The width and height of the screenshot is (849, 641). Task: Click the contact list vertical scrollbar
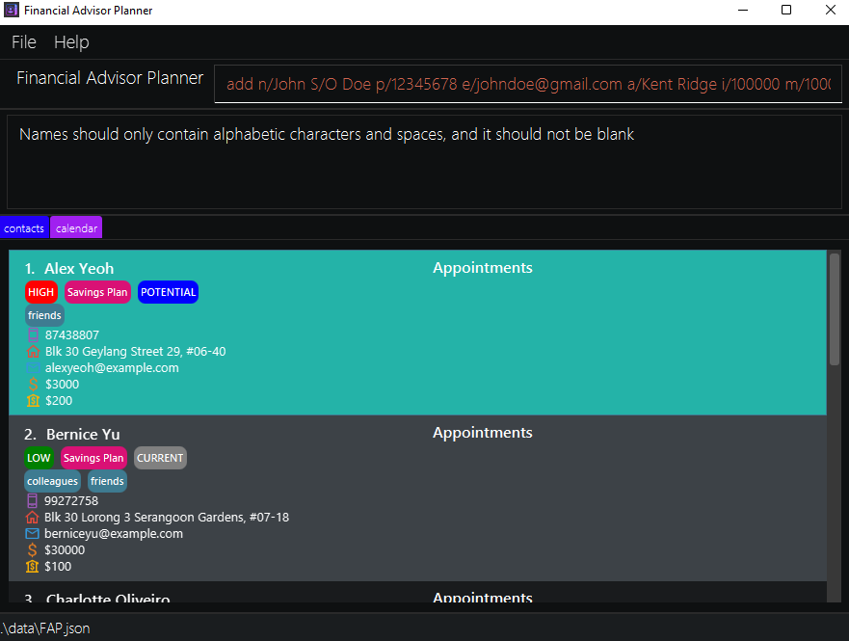(x=835, y=310)
